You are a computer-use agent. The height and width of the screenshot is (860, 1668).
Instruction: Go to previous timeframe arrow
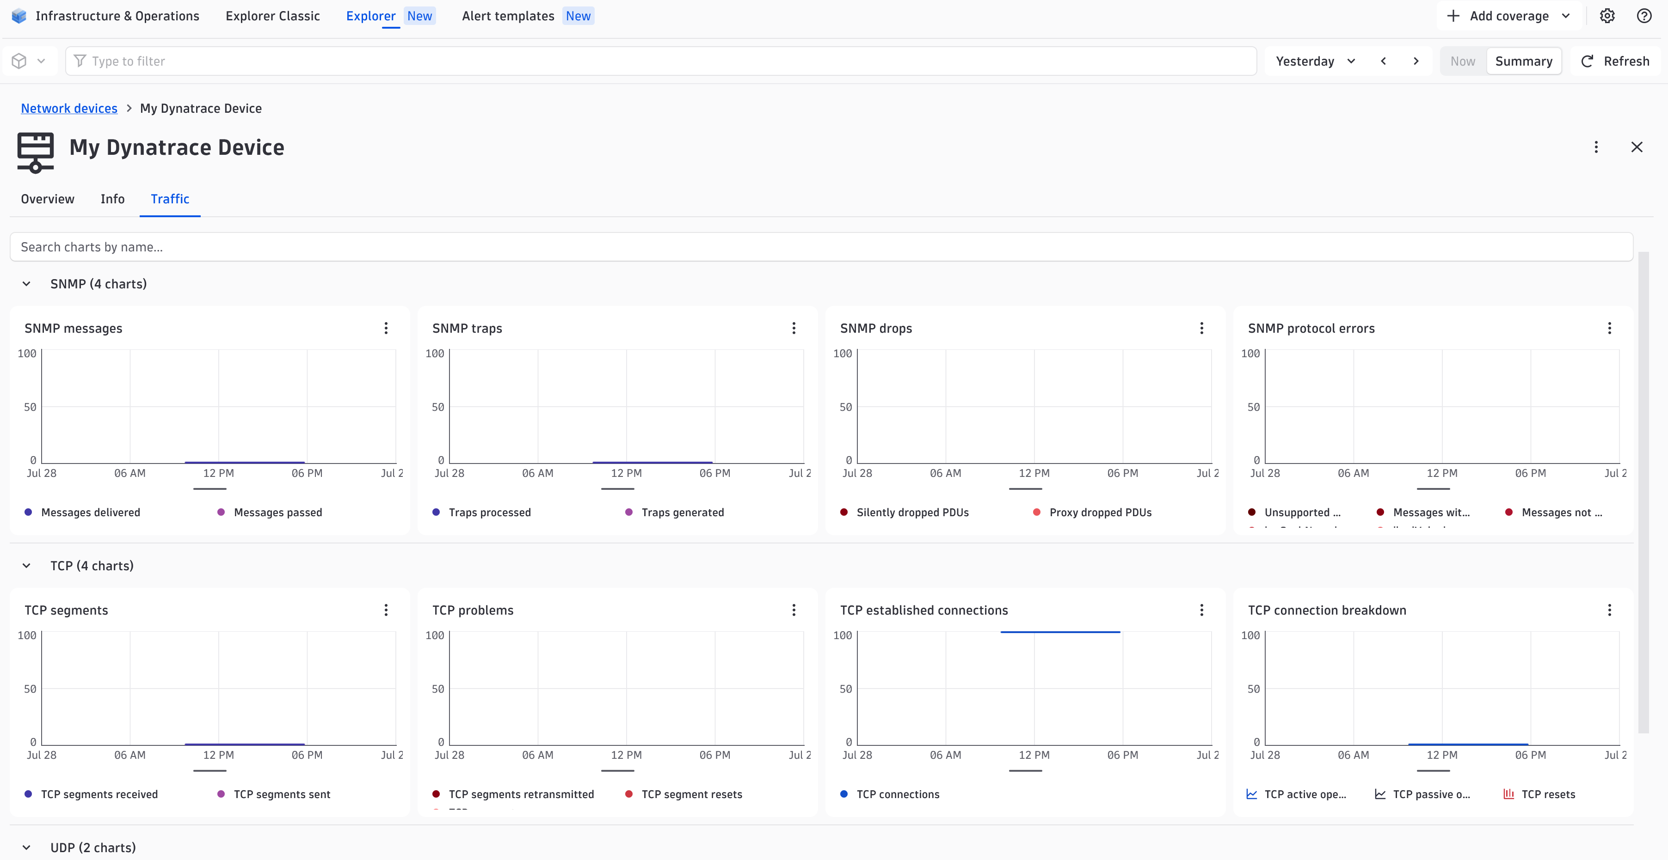click(x=1384, y=61)
